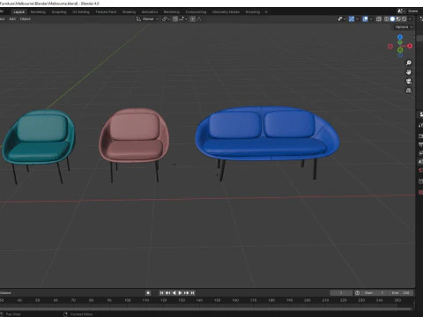Toggle proportional editing
This screenshot has height=317, width=423.
193,19
